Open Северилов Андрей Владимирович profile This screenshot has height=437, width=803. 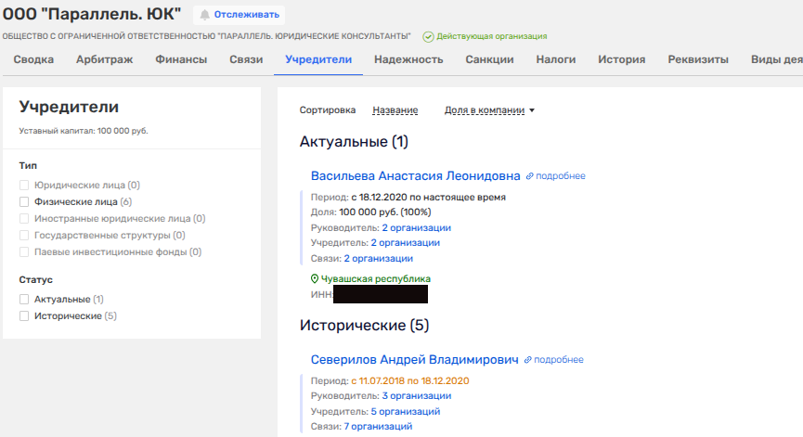tap(414, 359)
